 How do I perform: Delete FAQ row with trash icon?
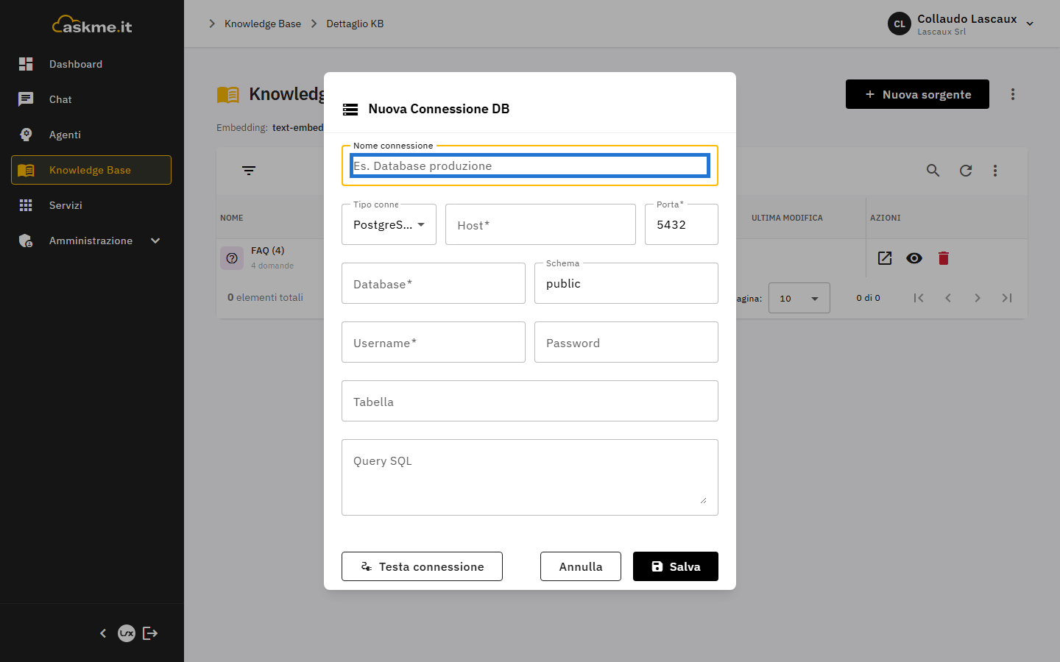point(944,258)
